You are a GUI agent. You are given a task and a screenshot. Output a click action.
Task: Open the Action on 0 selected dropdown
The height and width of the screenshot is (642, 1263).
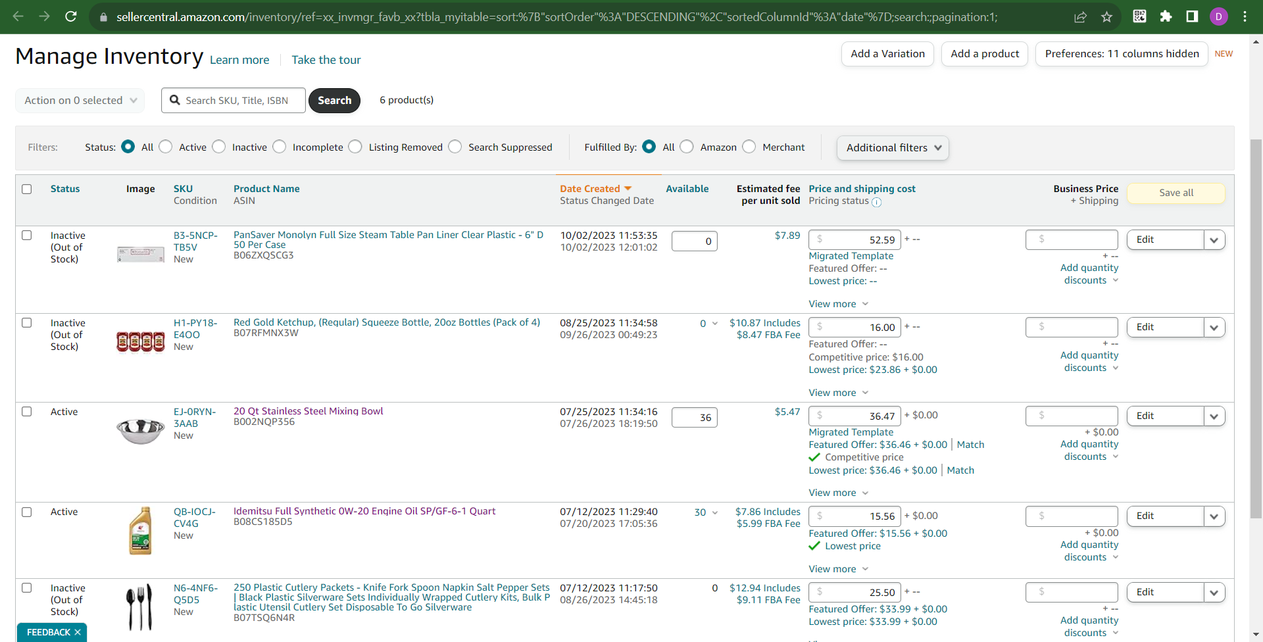tap(80, 101)
